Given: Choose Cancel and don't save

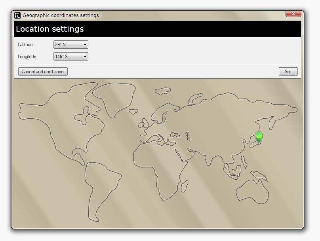Looking at the screenshot, I should coord(42,71).
